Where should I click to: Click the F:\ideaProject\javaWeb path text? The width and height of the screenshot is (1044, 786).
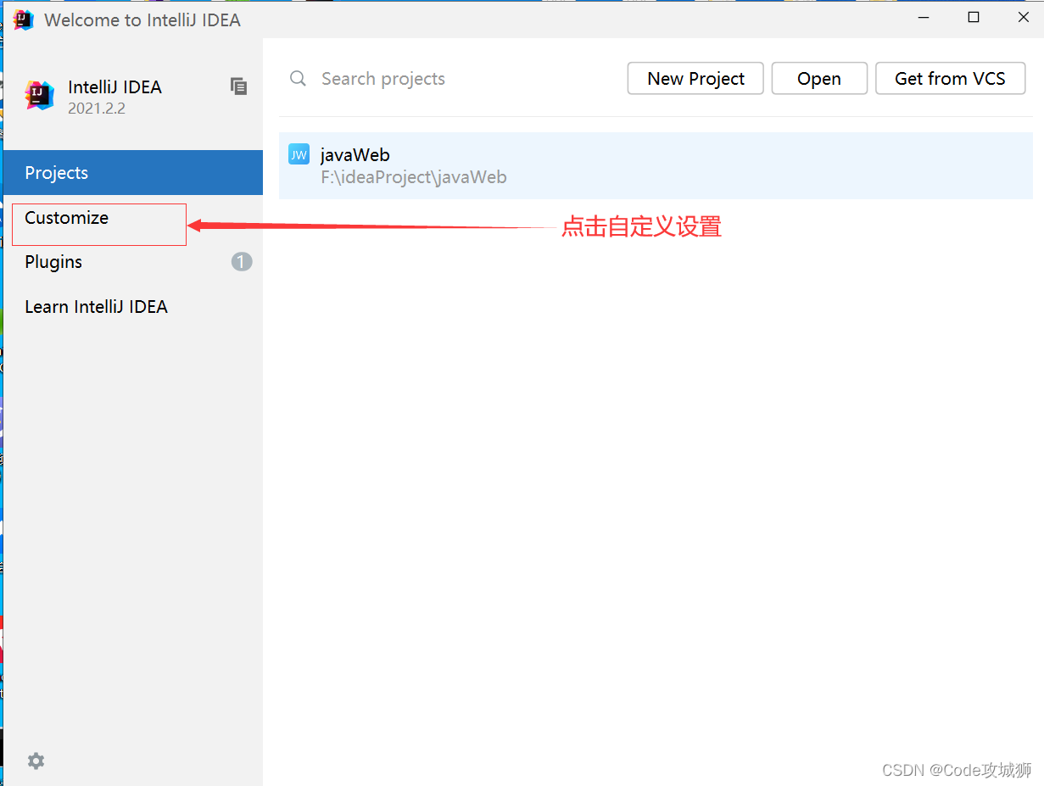[x=413, y=177]
